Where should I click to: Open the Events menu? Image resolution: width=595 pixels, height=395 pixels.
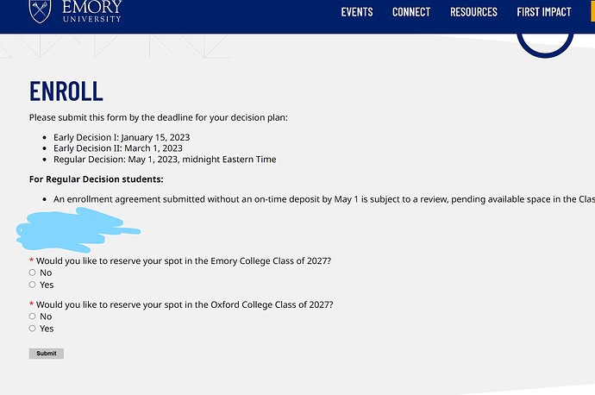coord(357,12)
